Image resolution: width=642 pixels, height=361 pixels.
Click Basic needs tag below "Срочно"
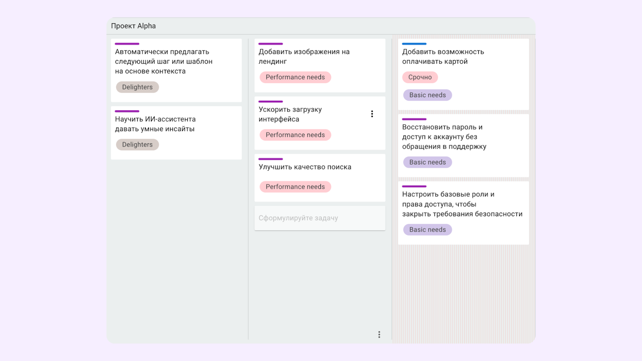pyautogui.click(x=427, y=95)
